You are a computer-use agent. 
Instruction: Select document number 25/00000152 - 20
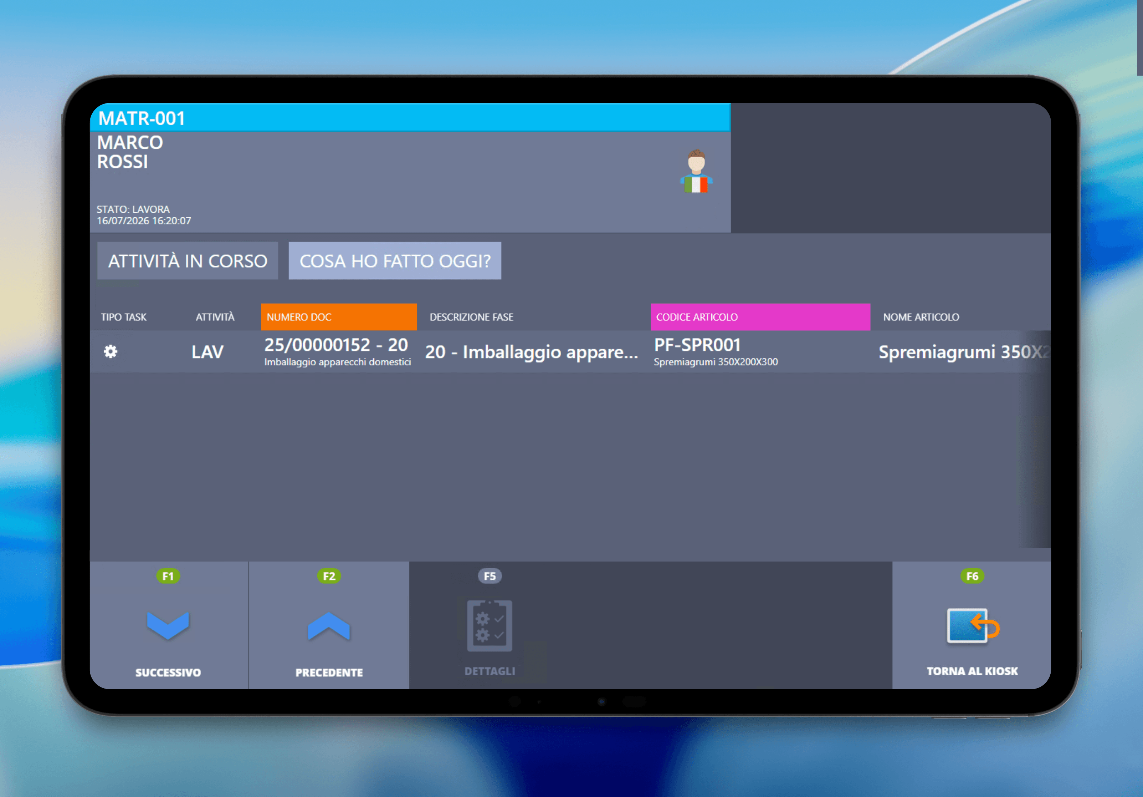336,345
